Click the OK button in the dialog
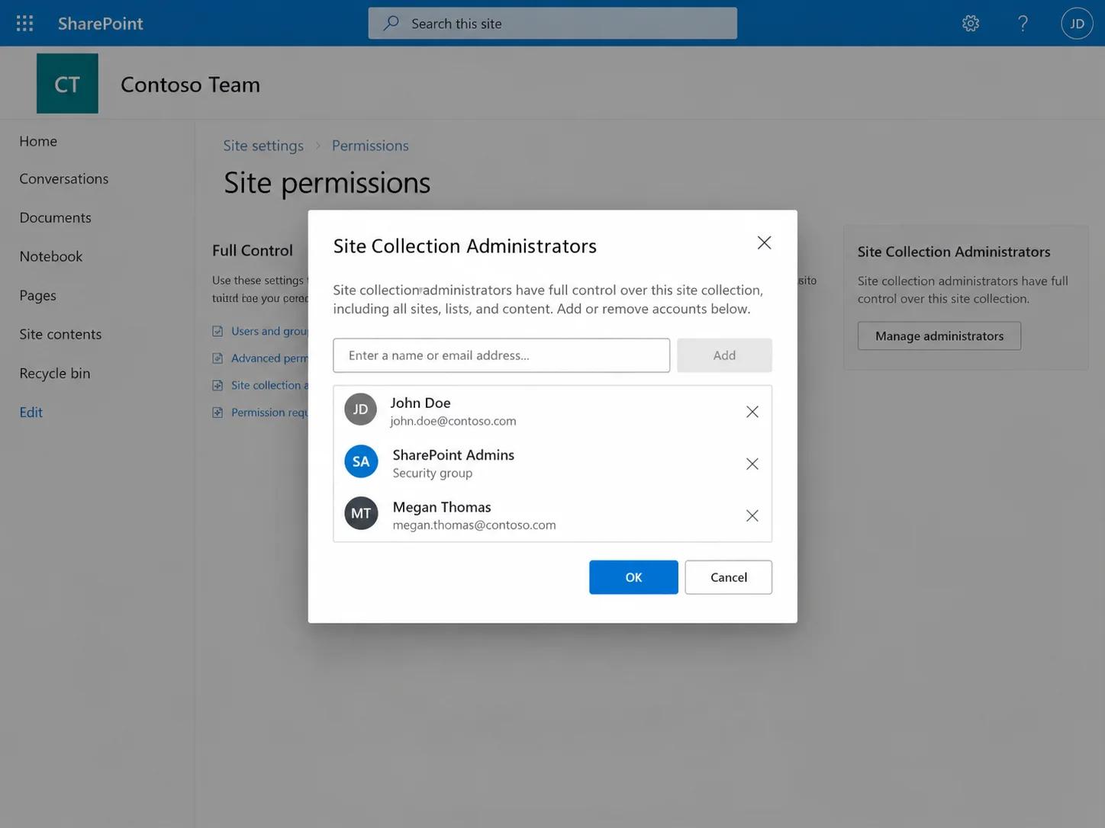1105x828 pixels. point(633,577)
